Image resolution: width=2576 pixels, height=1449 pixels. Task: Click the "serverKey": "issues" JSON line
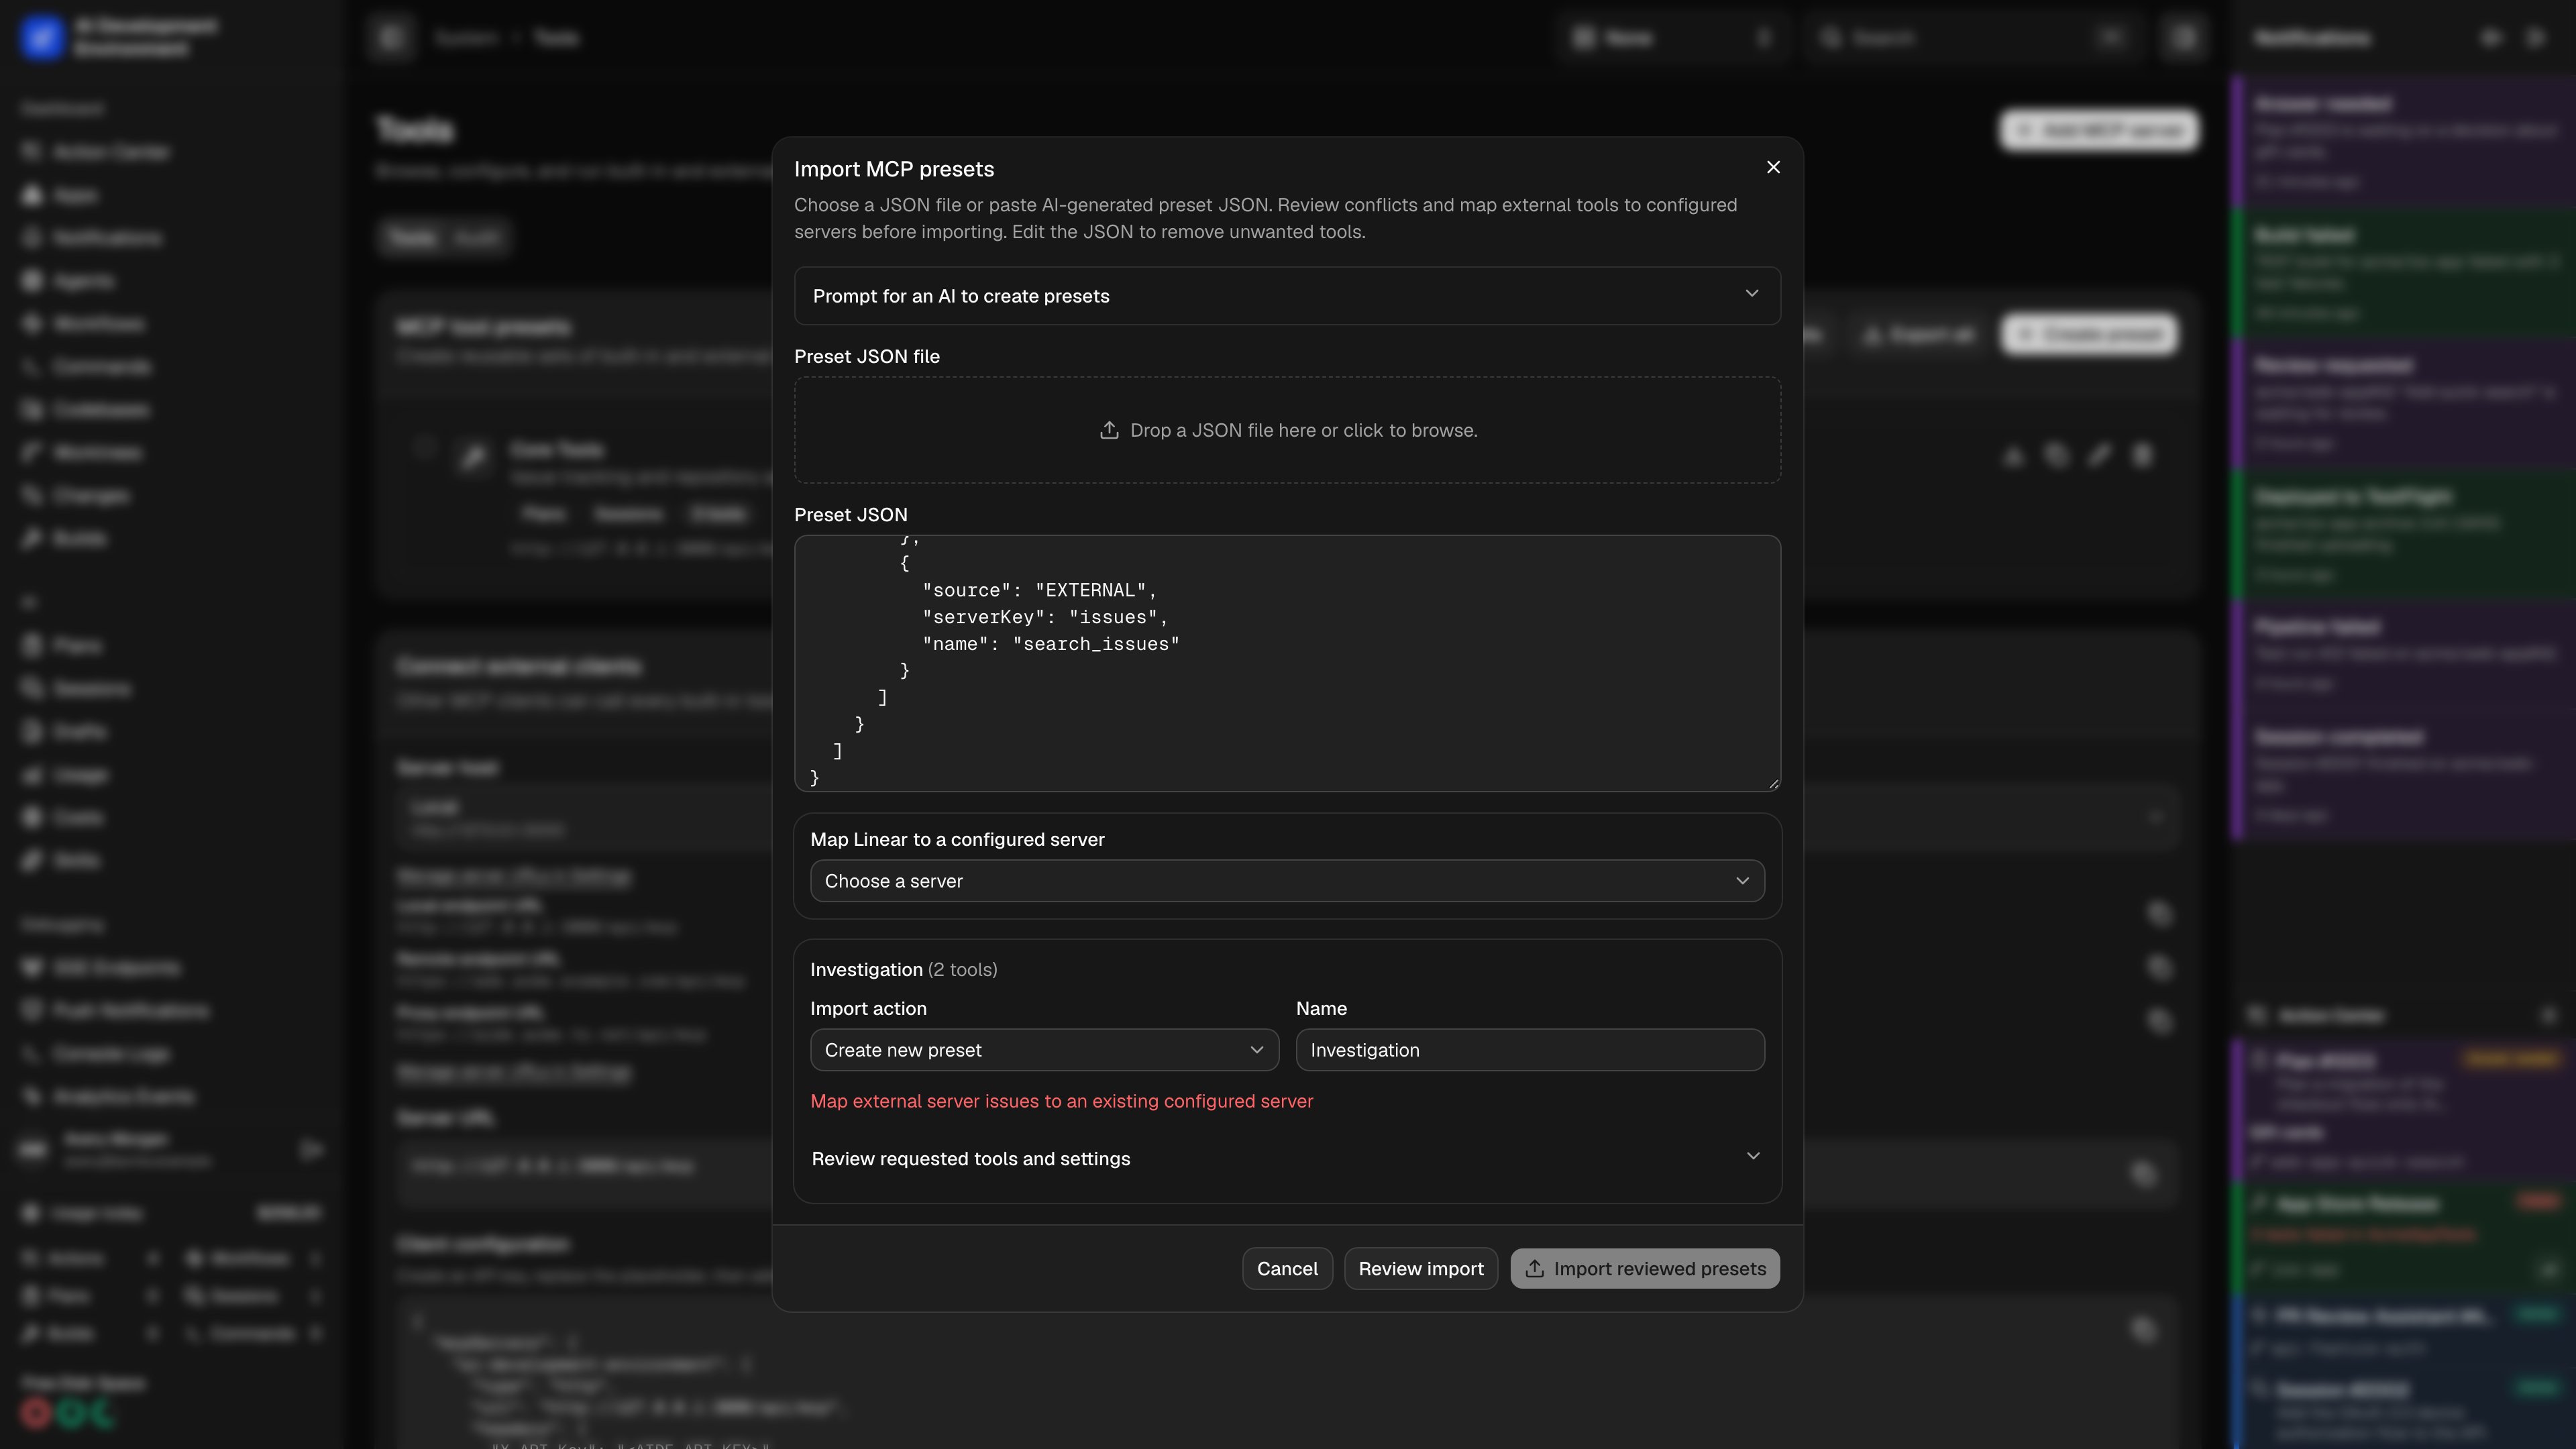coord(1045,617)
